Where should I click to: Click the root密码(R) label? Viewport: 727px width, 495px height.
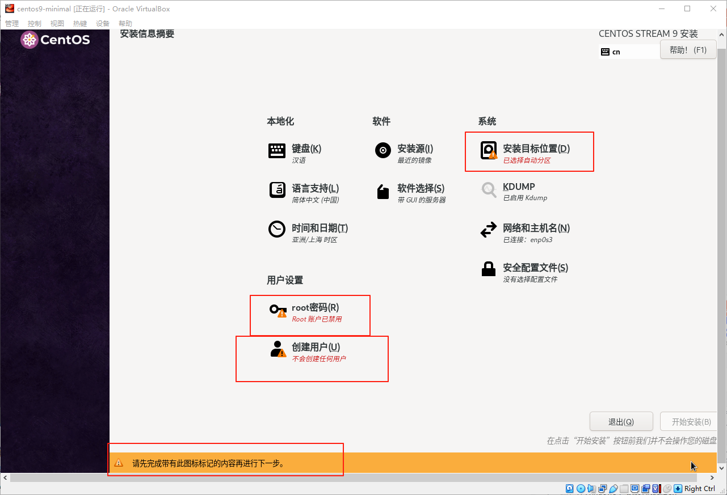pyautogui.click(x=316, y=307)
